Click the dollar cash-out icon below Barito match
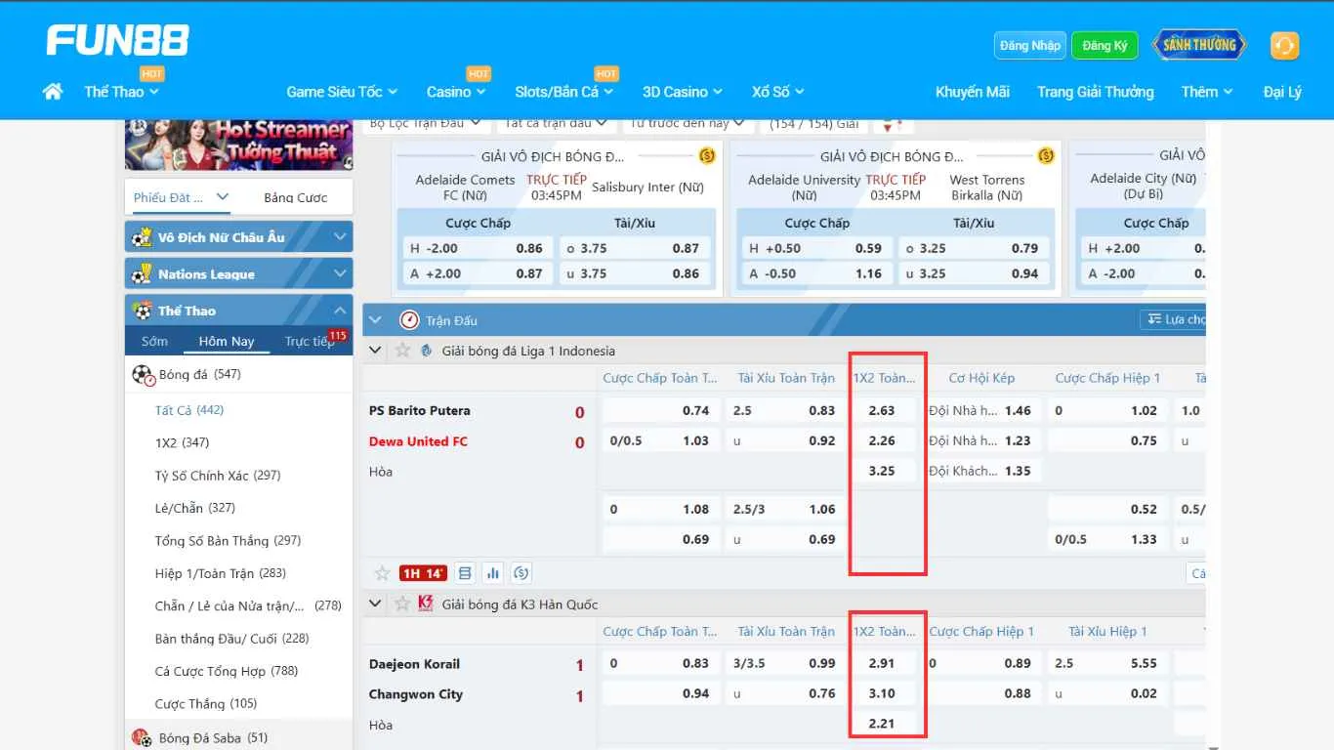 pos(521,573)
